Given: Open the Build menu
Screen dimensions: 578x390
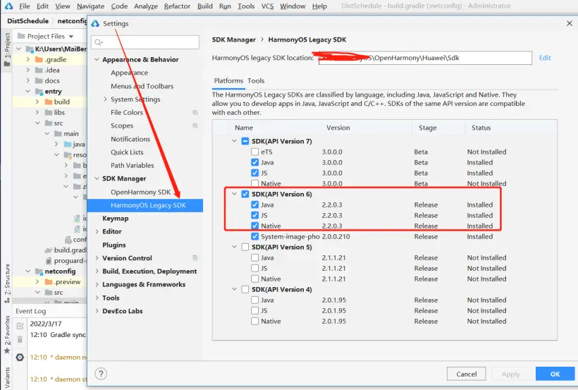Looking at the screenshot, I should click(204, 6).
